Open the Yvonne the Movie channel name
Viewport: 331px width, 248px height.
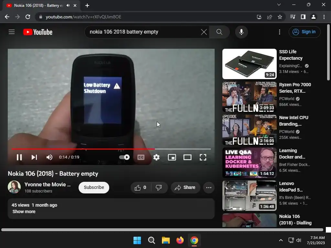click(x=48, y=184)
